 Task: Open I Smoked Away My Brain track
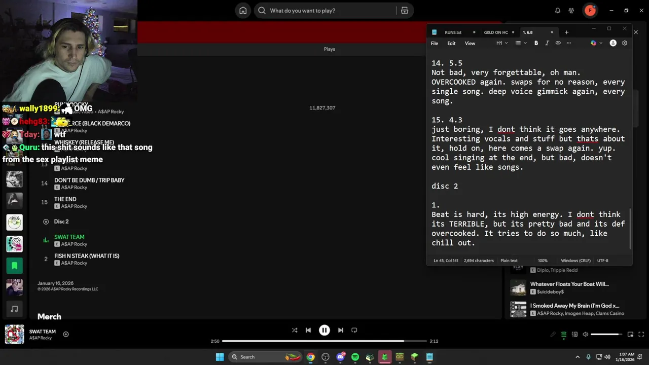pyautogui.click(x=574, y=306)
